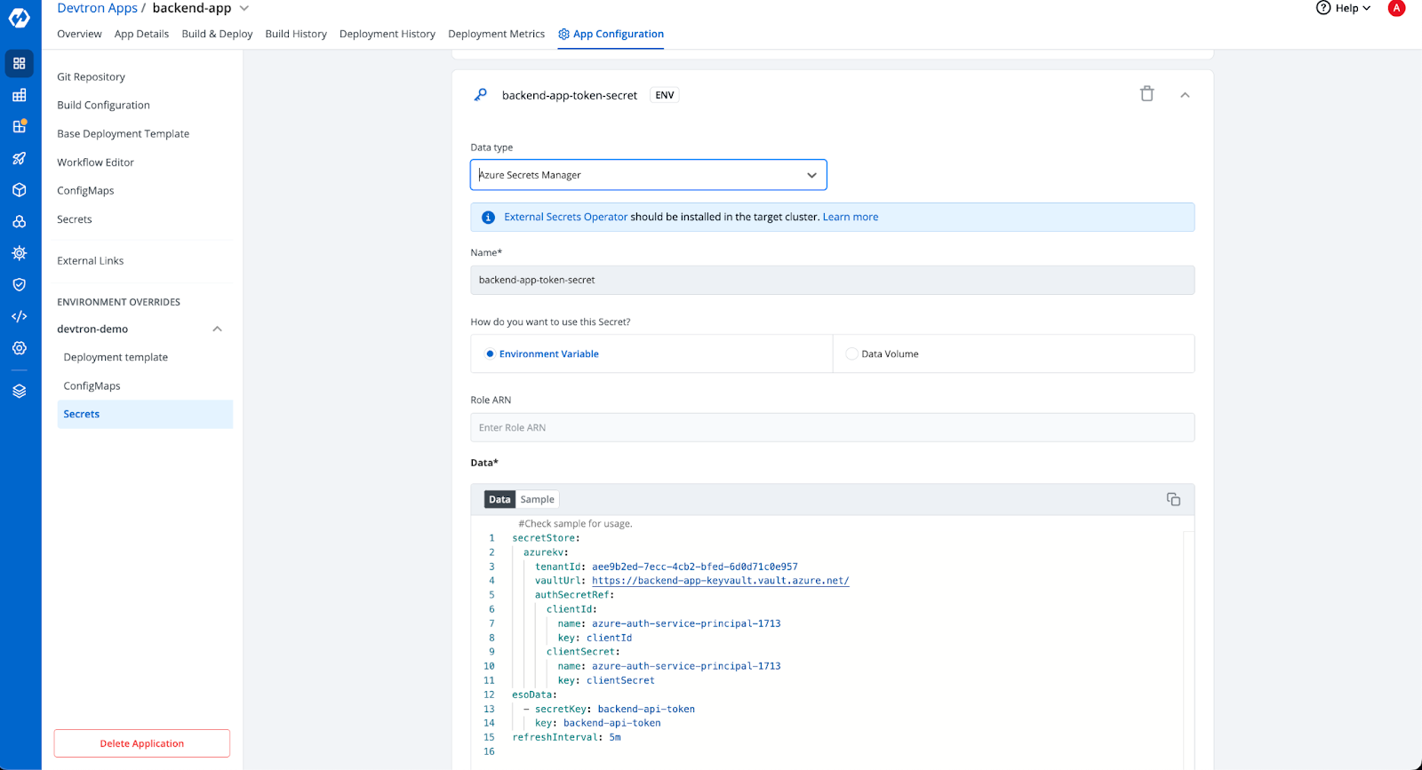This screenshot has width=1422, height=770.
Task: Select the Environment Variable radio option
Action: [490, 353]
